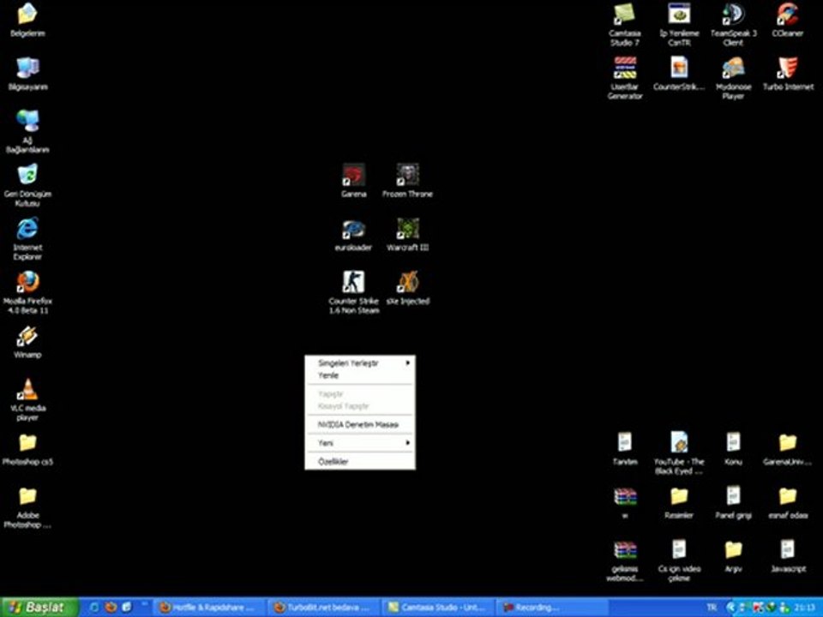Select the Mydonose Player shortcut
Image resolution: width=823 pixels, height=617 pixels.
[733, 78]
